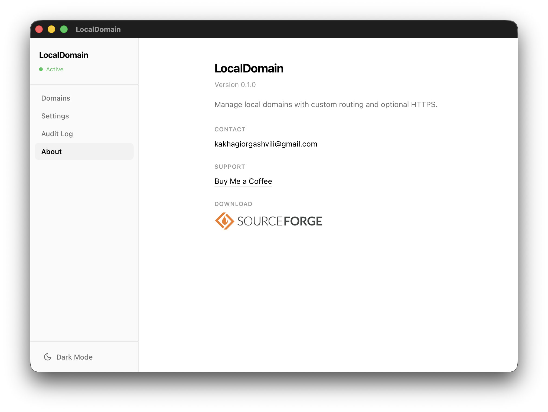The width and height of the screenshot is (548, 412).
Task: Open the kakhagiorgashvili@gmail.com contact link
Action: tap(266, 144)
